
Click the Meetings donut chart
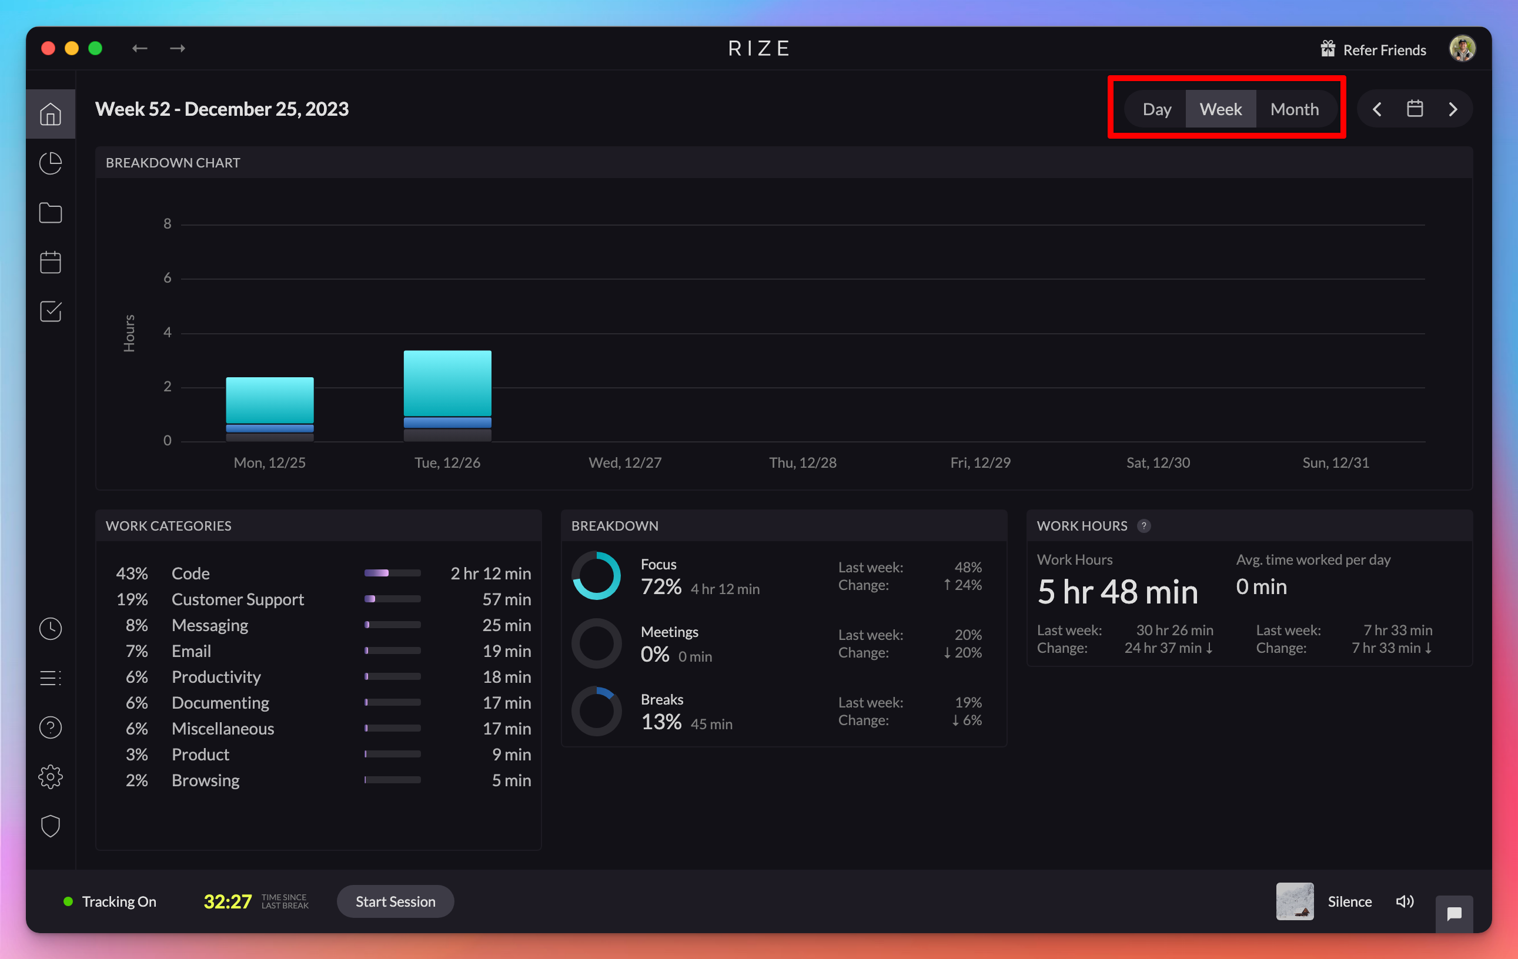coord(596,643)
